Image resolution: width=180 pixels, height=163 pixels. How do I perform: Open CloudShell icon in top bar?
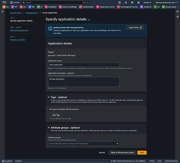119,3
